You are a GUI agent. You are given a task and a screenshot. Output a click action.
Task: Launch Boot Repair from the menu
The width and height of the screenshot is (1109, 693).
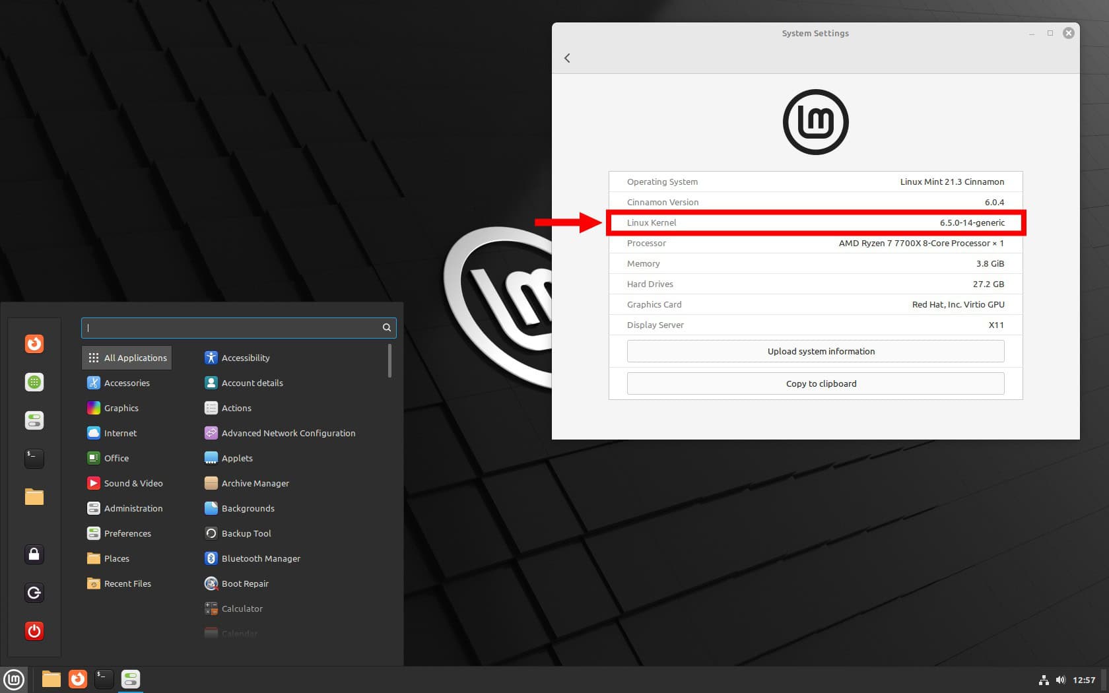point(244,583)
